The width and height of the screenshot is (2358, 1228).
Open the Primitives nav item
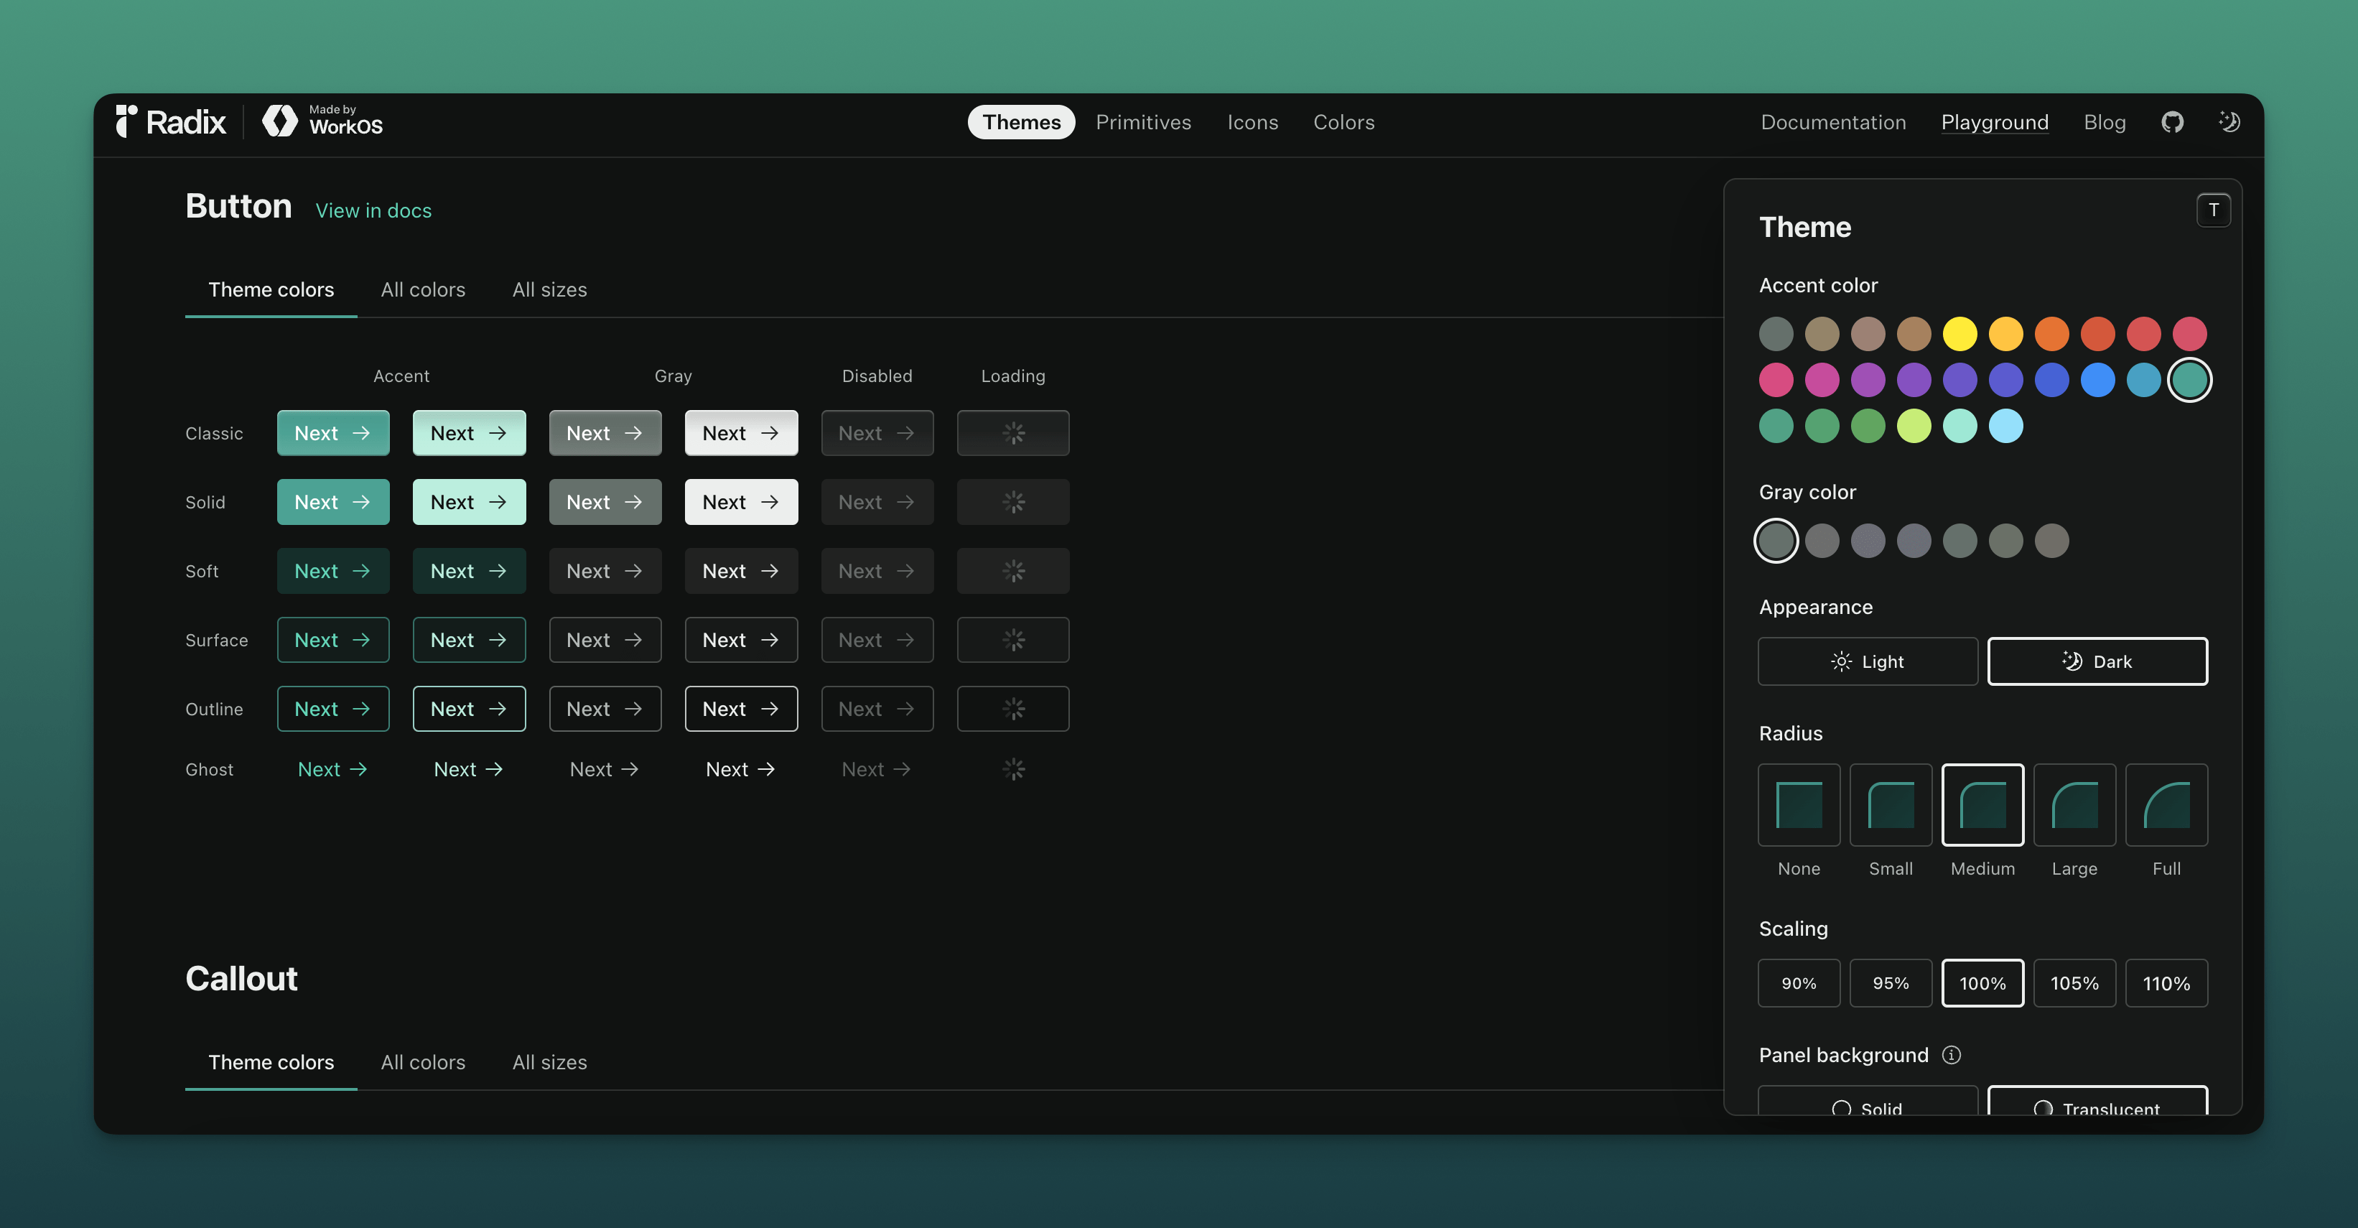[1143, 122]
